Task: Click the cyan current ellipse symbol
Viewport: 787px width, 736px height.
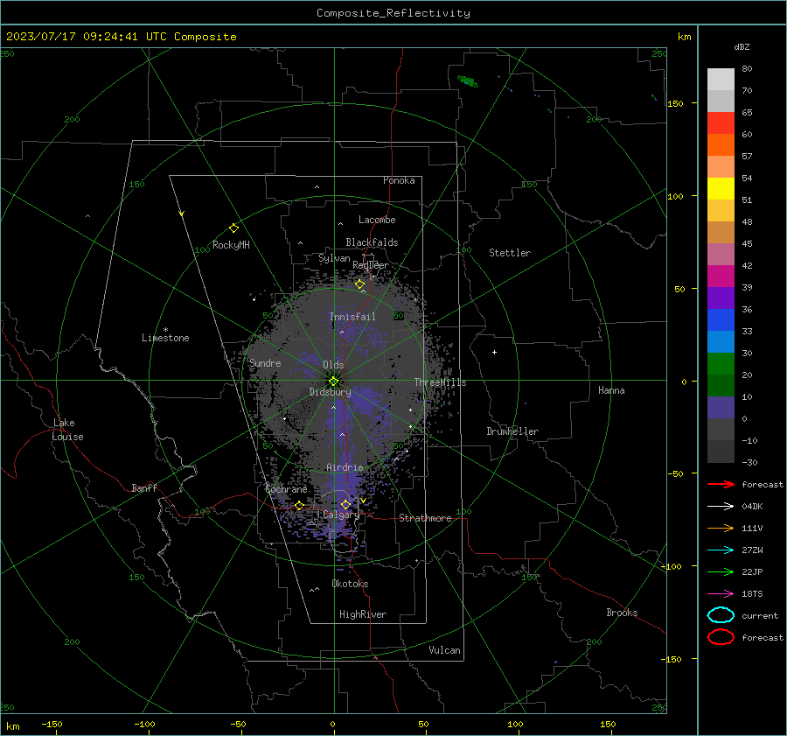Action: (721, 615)
